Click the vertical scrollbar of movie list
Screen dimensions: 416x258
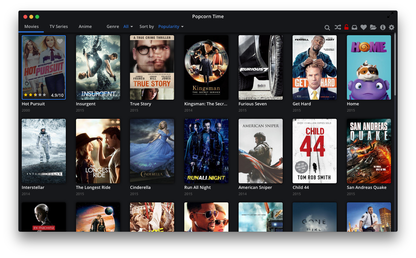point(395,64)
